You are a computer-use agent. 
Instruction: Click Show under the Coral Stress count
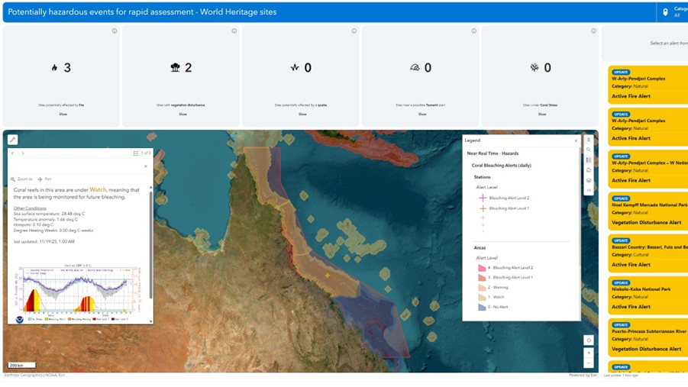[542, 114]
